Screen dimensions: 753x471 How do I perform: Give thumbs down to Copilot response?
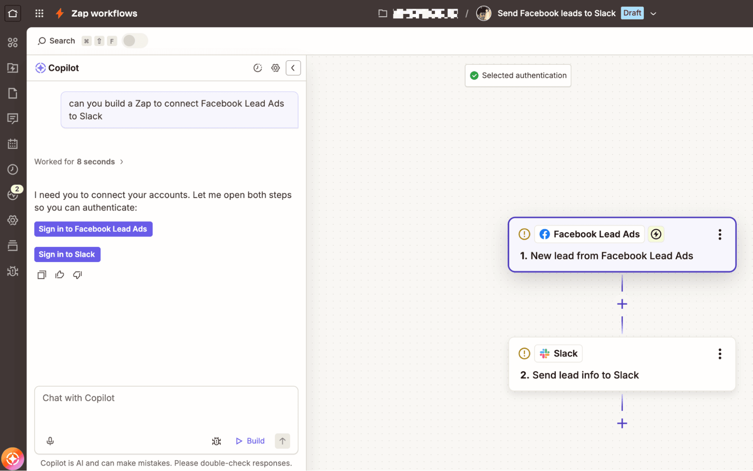78,275
